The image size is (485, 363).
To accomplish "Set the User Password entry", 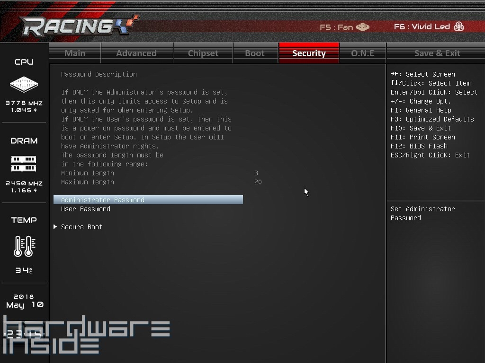I will point(86,209).
